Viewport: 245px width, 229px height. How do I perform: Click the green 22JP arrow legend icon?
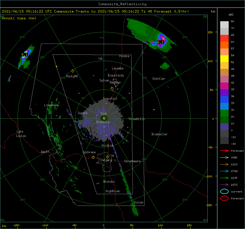pos(224,178)
